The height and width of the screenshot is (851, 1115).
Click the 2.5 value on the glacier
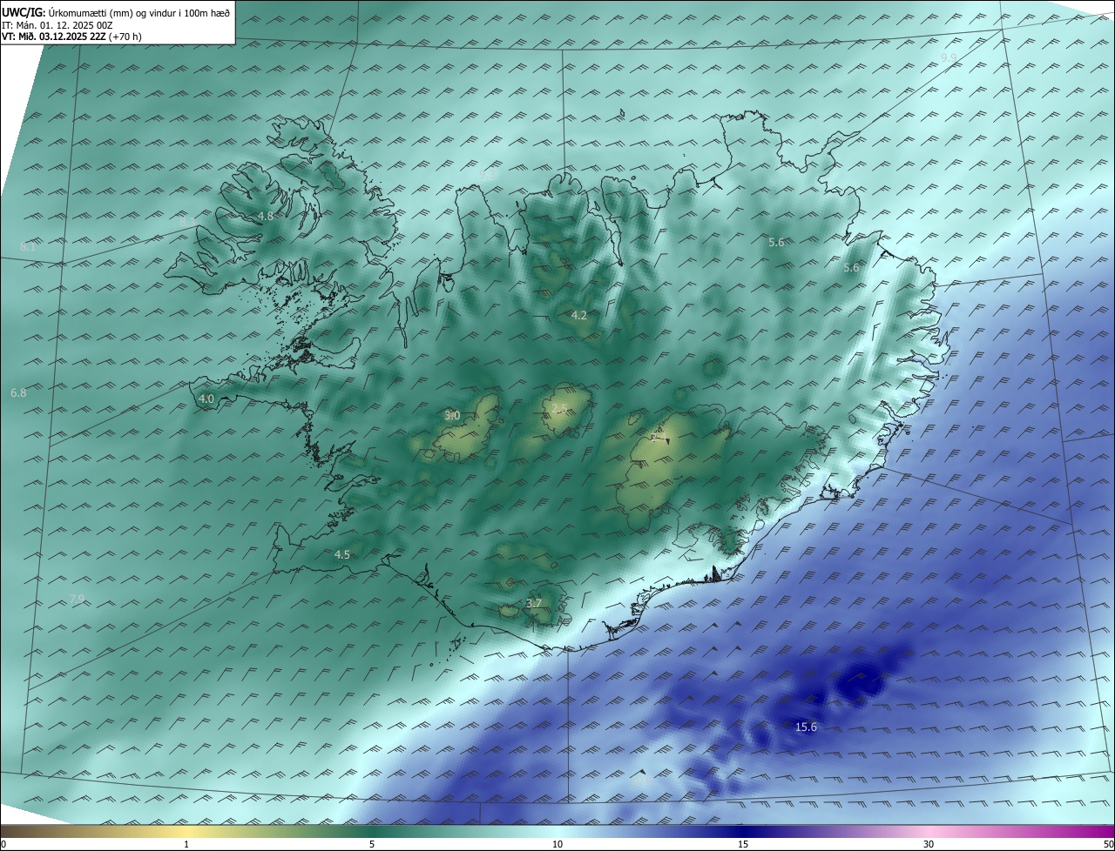tap(559, 408)
